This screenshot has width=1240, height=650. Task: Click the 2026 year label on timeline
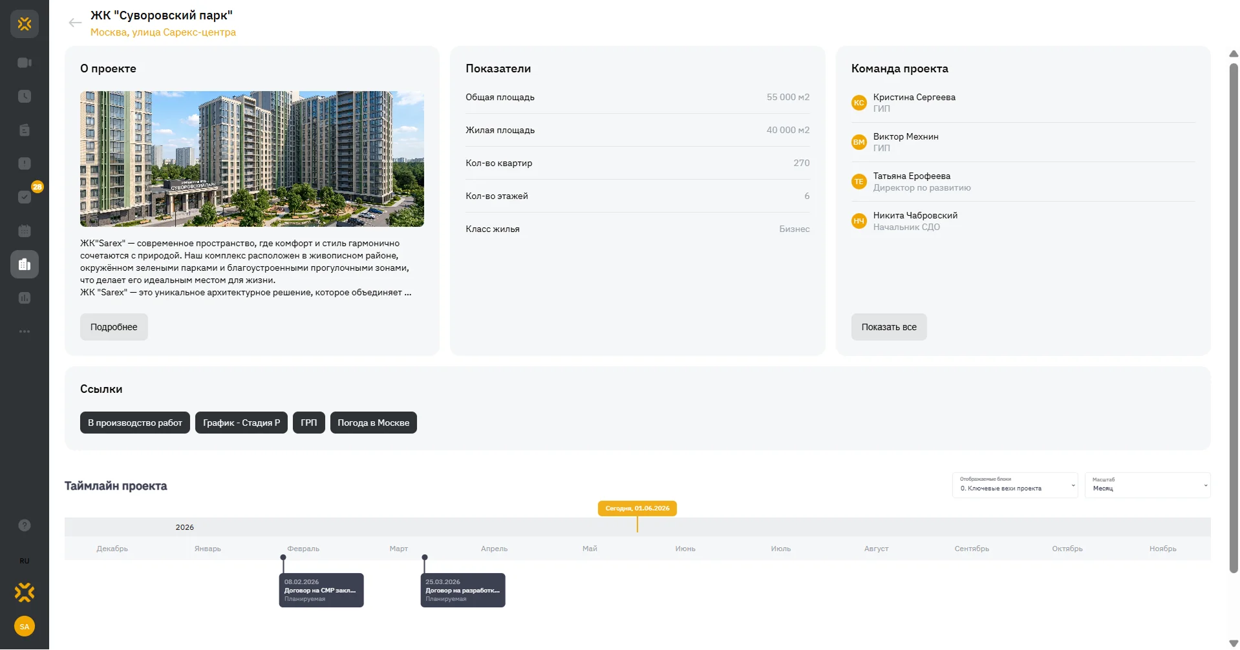(185, 527)
